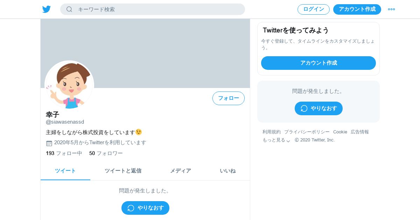
Task: Focus the キーワード検索 search field
Action: pyautogui.click(x=153, y=9)
